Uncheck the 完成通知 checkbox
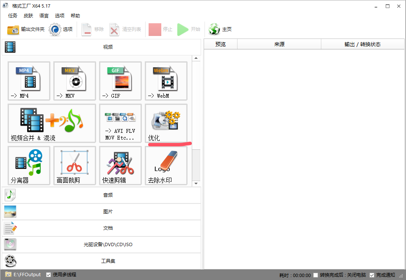Image resolution: width=406 pixels, height=280 pixels. coord(372,275)
